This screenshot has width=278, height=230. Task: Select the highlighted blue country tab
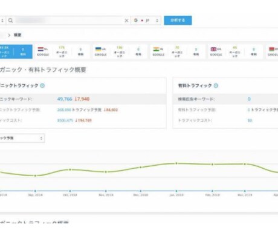tap(16, 51)
